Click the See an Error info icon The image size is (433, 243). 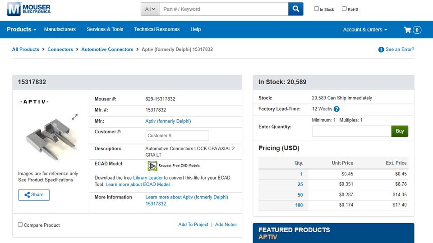click(x=381, y=49)
